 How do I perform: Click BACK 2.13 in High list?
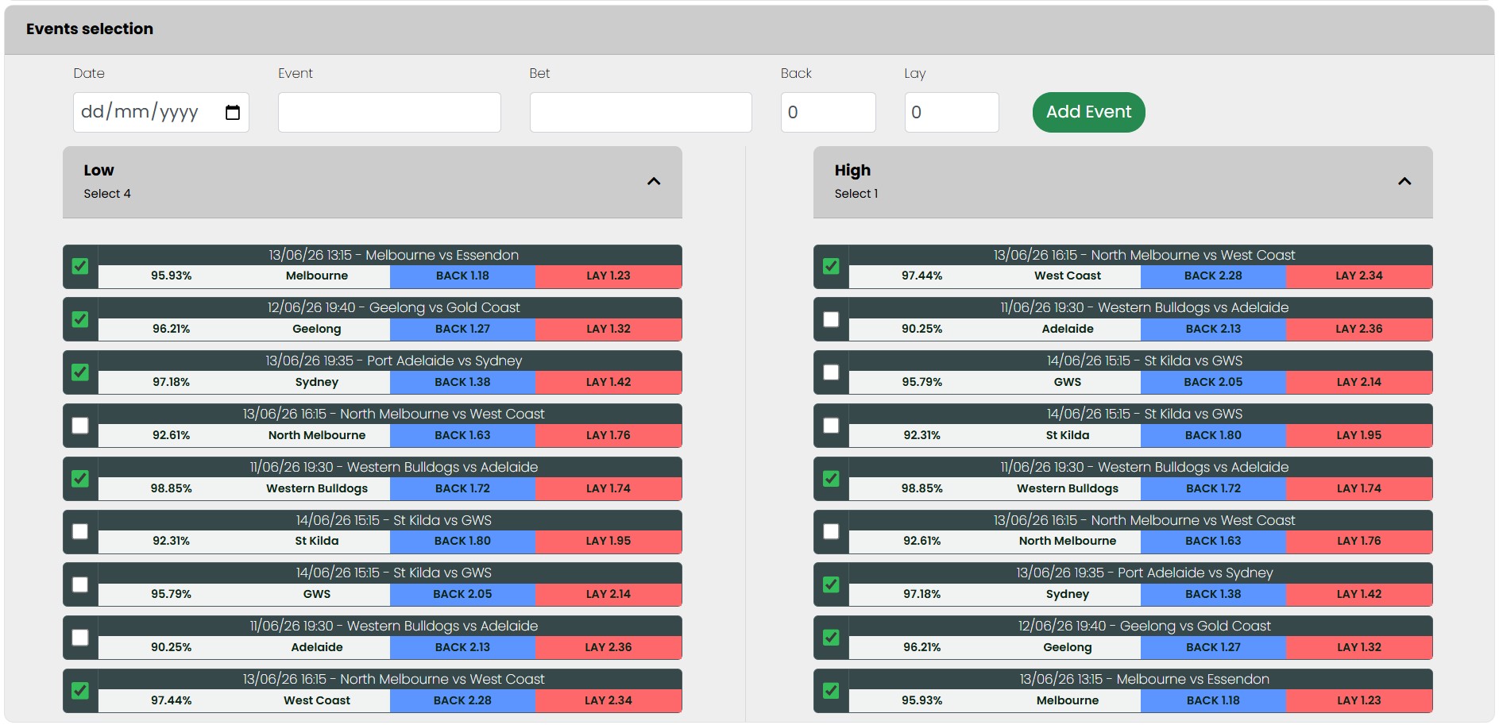click(x=1213, y=329)
